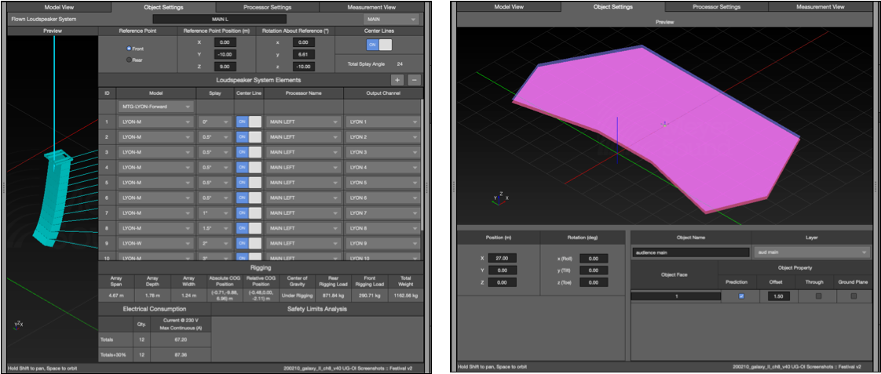Click the Total Splay Angle value 24
This screenshot has height=374, width=881.
pos(400,64)
